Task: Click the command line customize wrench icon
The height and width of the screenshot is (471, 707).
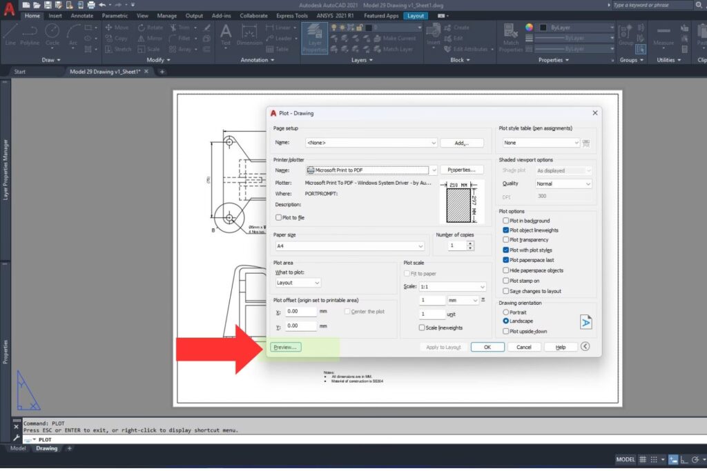Action: click(x=17, y=438)
